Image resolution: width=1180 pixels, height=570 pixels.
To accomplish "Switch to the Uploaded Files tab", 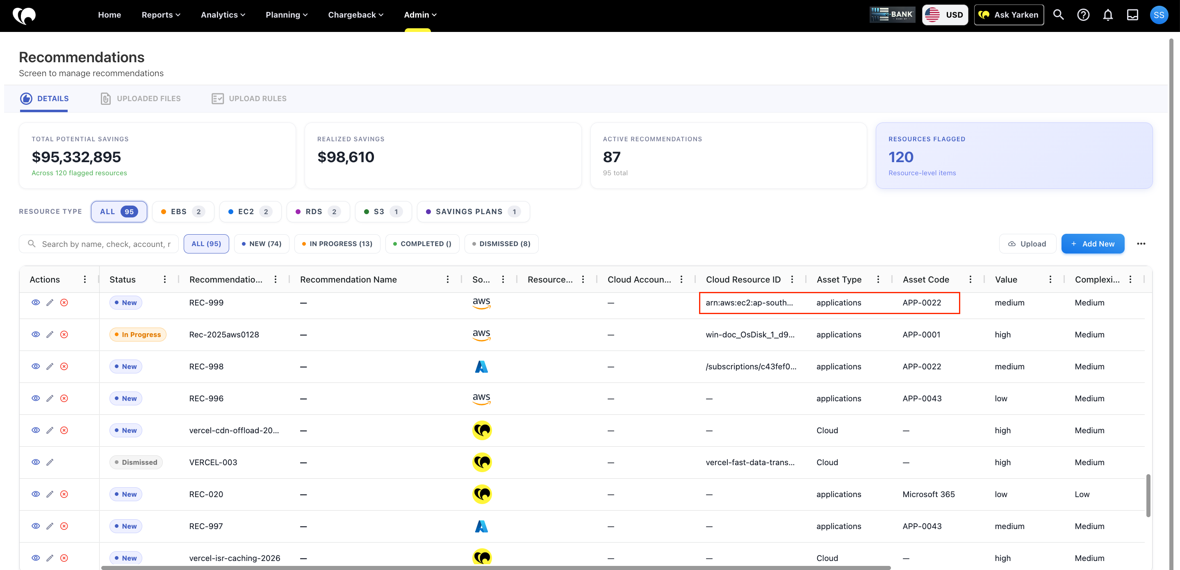I will click(x=141, y=98).
